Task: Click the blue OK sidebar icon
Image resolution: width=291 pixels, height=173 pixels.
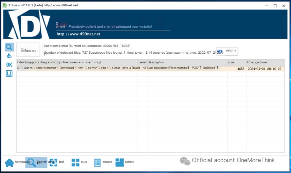Action: pos(9,64)
